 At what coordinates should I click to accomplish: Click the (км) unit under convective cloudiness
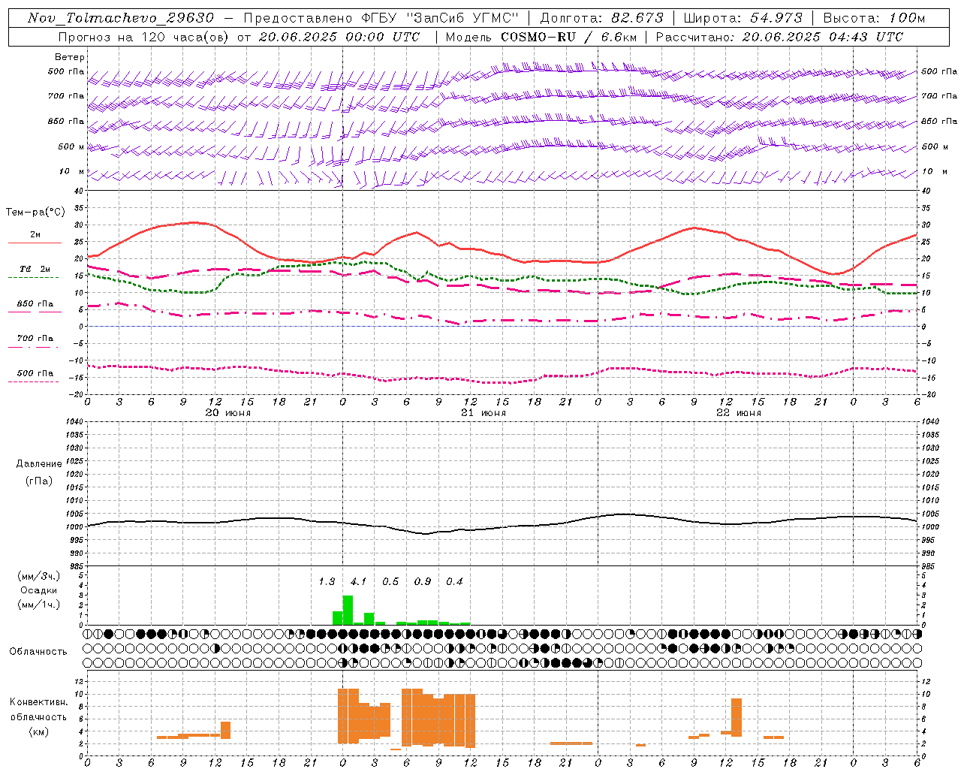[39, 731]
